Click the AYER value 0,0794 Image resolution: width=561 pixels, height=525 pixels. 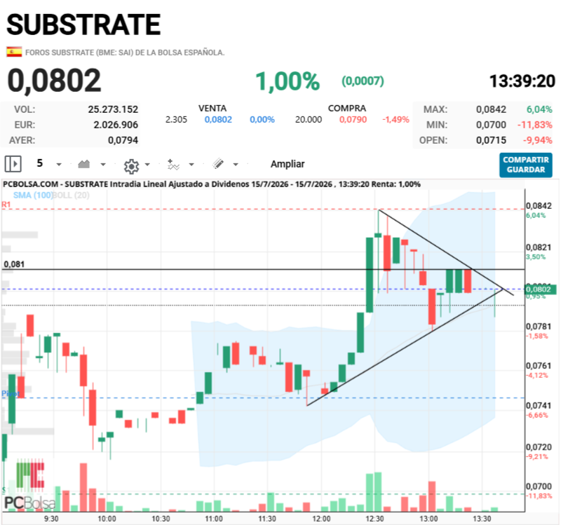[123, 140]
